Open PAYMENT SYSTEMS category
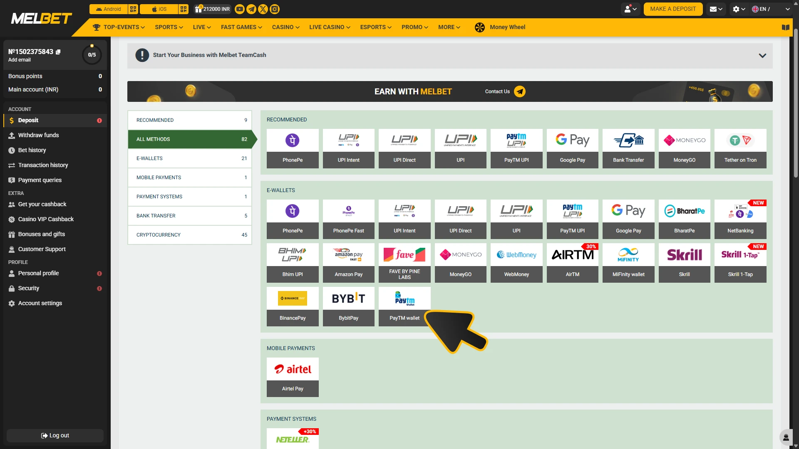The width and height of the screenshot is (799, 449). (190, 197)
